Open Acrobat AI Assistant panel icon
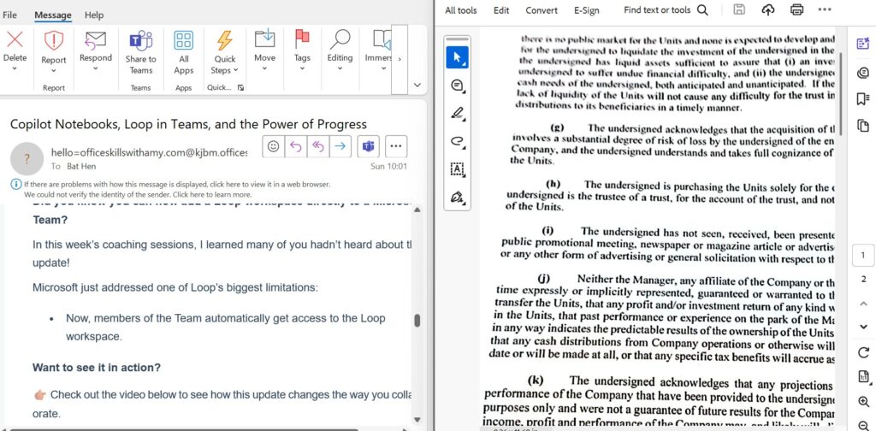The width and height of the screenshot is (876, 431). point(862,44)
